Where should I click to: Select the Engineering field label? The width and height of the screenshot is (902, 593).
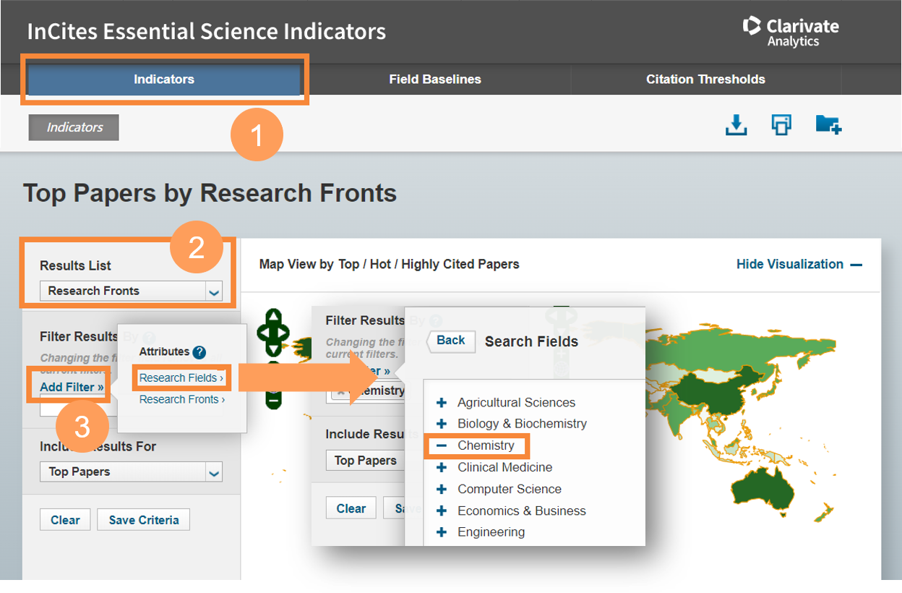pyautogui.click(x=491, y=532)
